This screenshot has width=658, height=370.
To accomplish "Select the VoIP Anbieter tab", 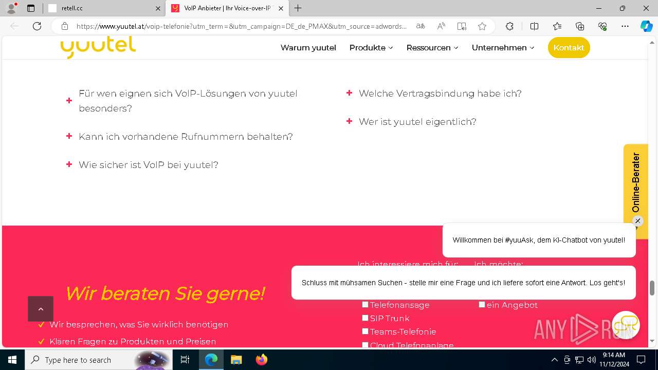I will pyautogui.click(x=227, y=8).
